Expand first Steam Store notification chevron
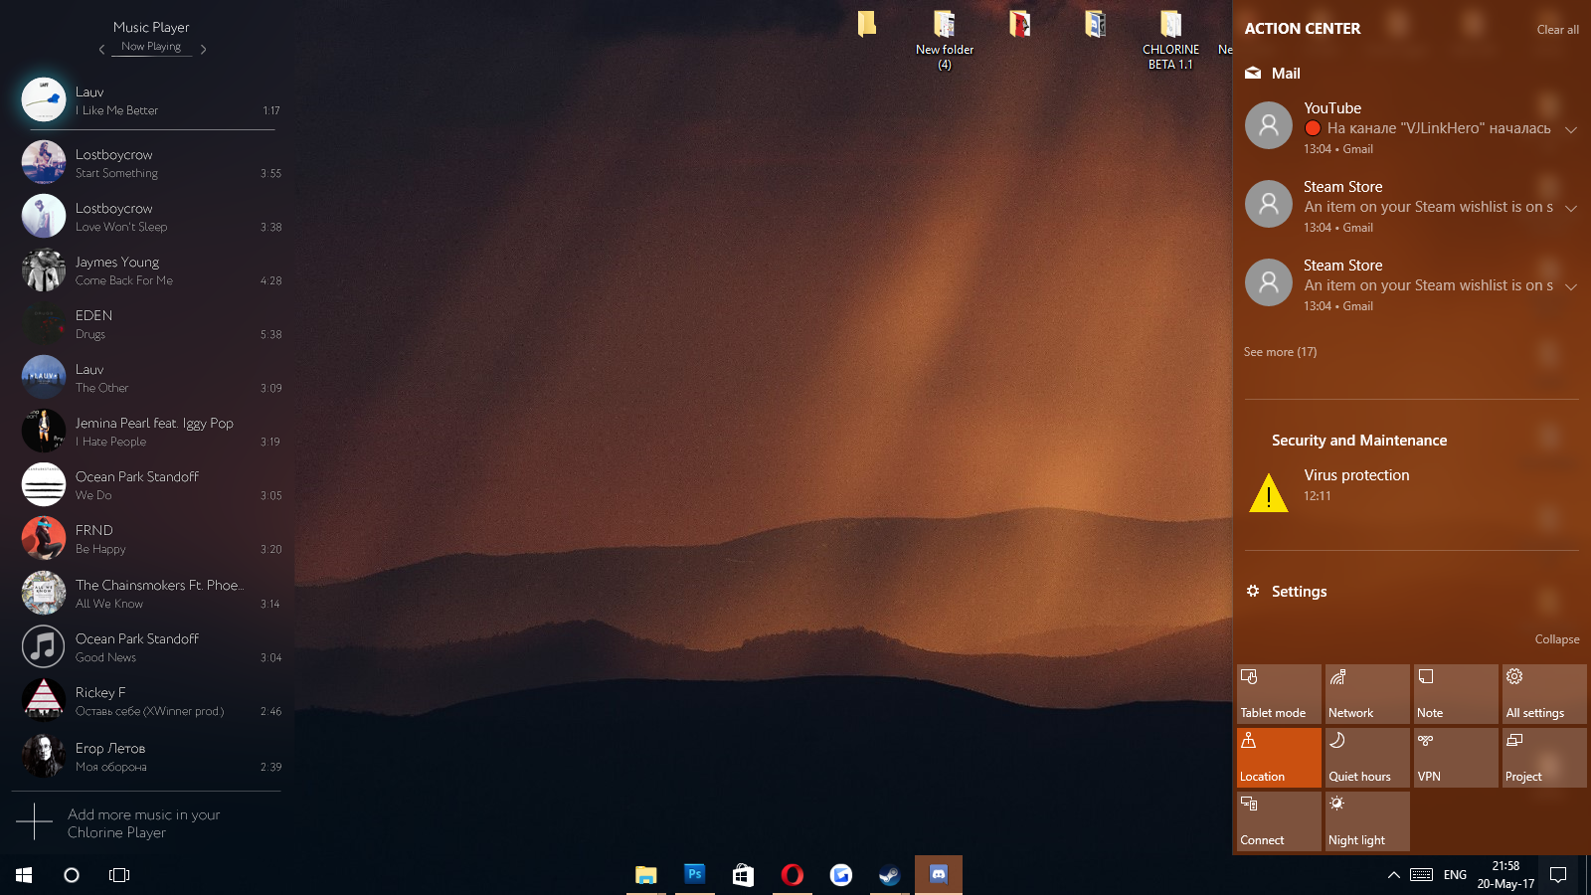Image resolution: width=1591 pixels, height=895 pixels. tap(1571, 208)
